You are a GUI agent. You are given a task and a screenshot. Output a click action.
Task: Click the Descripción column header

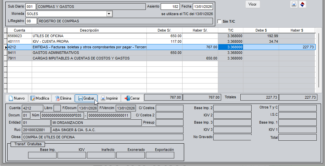[89, 30]
